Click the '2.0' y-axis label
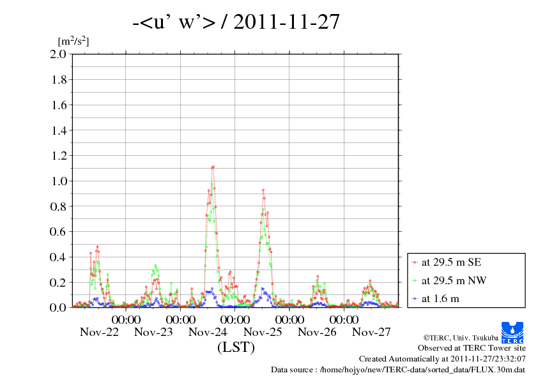Viewport: 538px width, 380px height. [x=58, y=54]
